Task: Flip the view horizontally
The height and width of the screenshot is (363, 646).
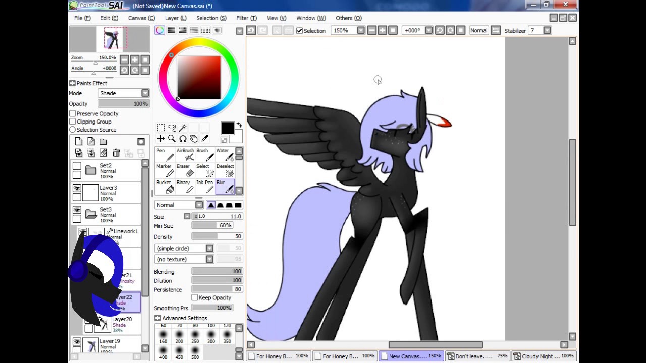Action: tap(496, 31)
